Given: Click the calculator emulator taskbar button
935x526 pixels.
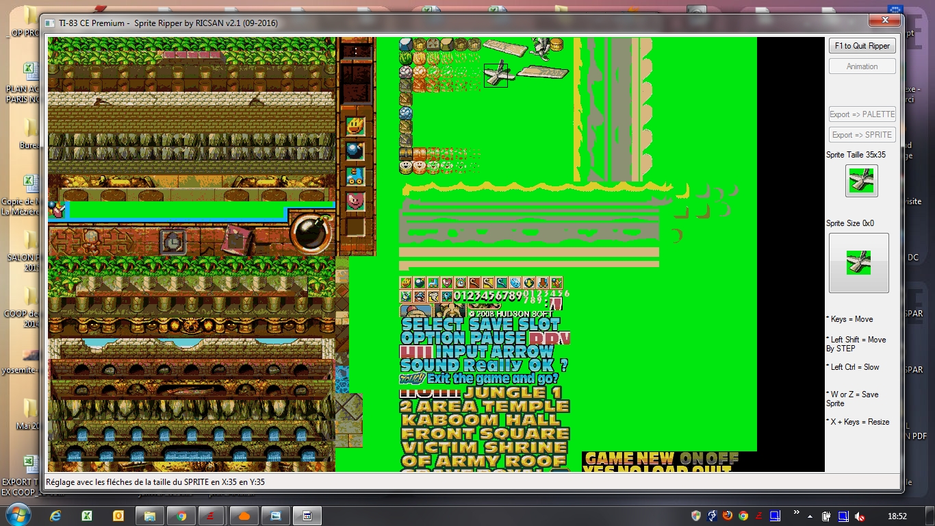Looking at the screenshot, I should (x=307, y=516).
